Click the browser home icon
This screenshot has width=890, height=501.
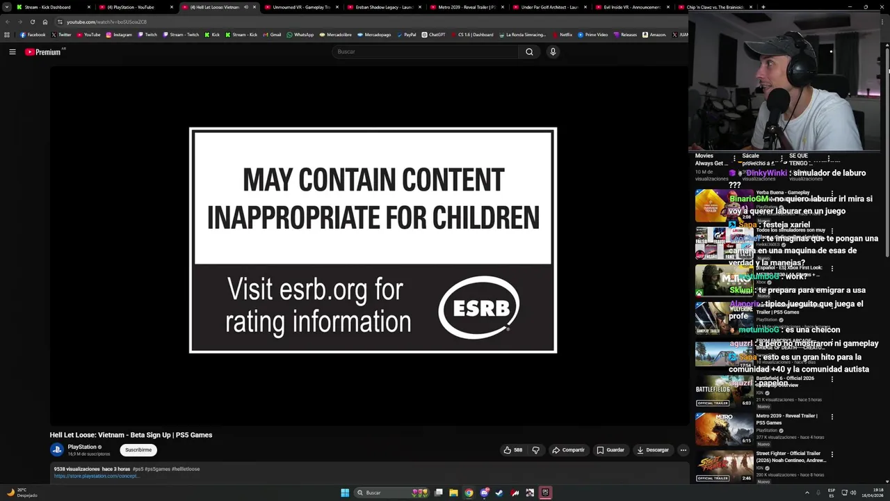(x=45, y=22)
